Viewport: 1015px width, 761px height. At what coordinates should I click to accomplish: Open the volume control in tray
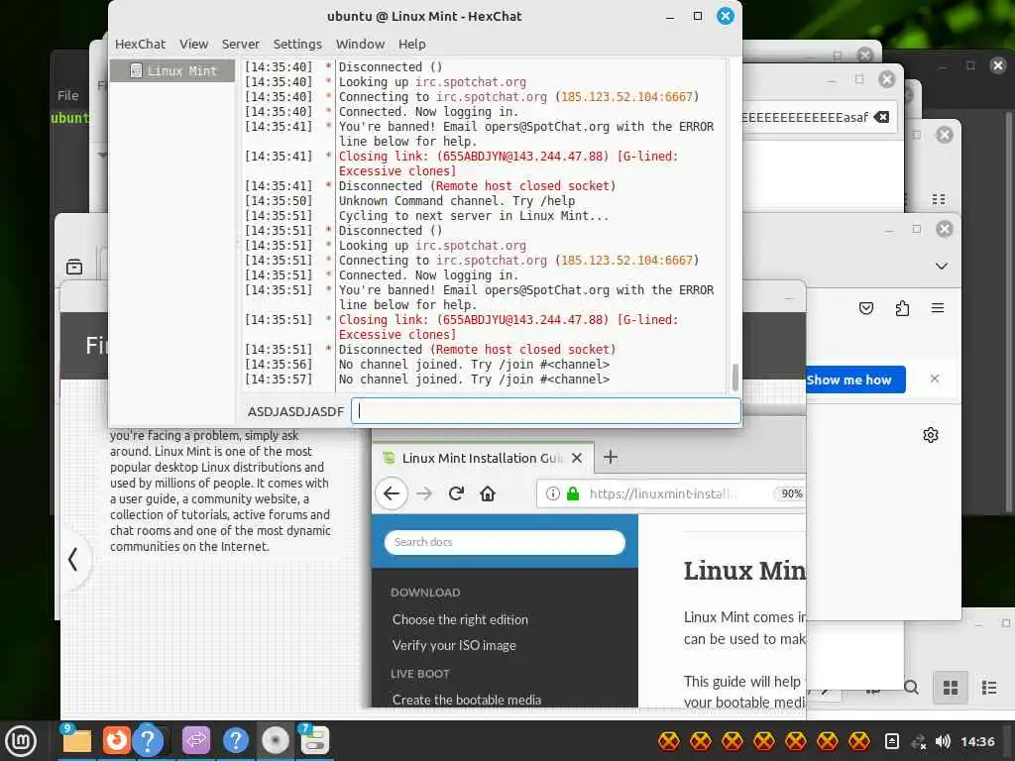tap(944, 741)
